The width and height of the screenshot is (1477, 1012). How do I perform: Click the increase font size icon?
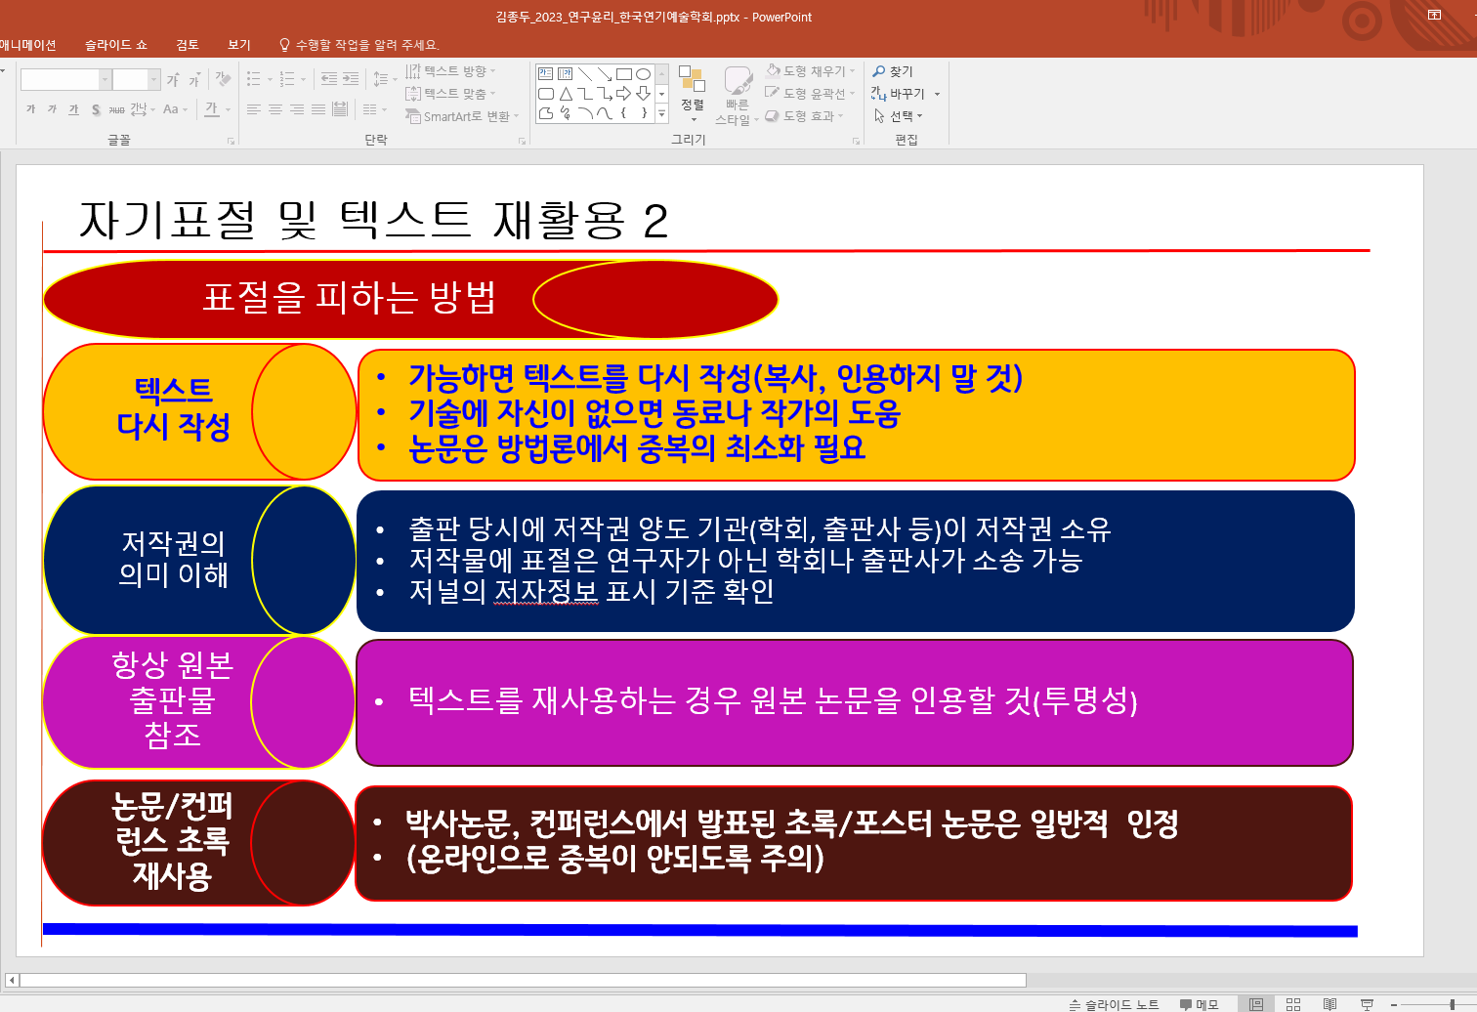[x=173, y=79]
